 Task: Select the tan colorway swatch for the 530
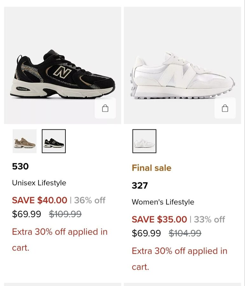point(24,141)
